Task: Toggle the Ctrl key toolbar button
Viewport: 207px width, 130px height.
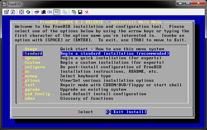Action: [50, 12]
